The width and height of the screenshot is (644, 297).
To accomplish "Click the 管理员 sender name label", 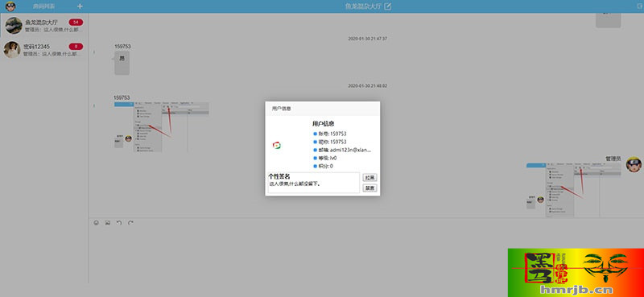I will point(613,158).
